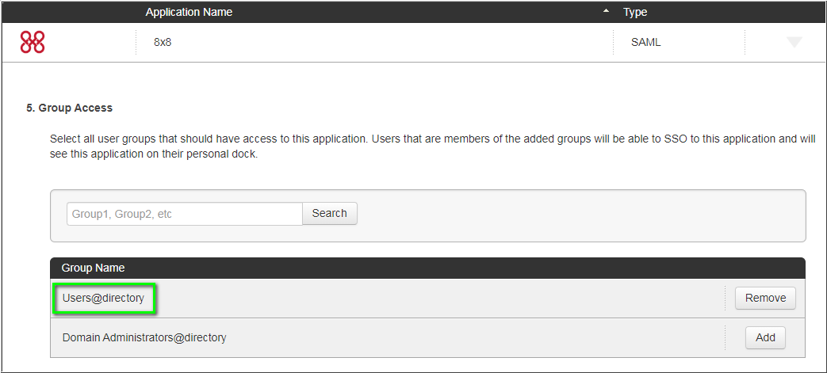Image resolution: width=827 pixels, height=373 pixels.
Task: Click the 8x8 application logo icon
Action: [x=33, y=43]
